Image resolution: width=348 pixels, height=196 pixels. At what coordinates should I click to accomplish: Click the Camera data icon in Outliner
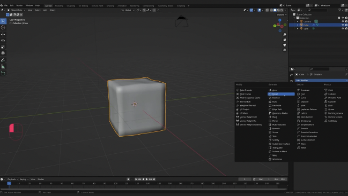coord(316,21)
